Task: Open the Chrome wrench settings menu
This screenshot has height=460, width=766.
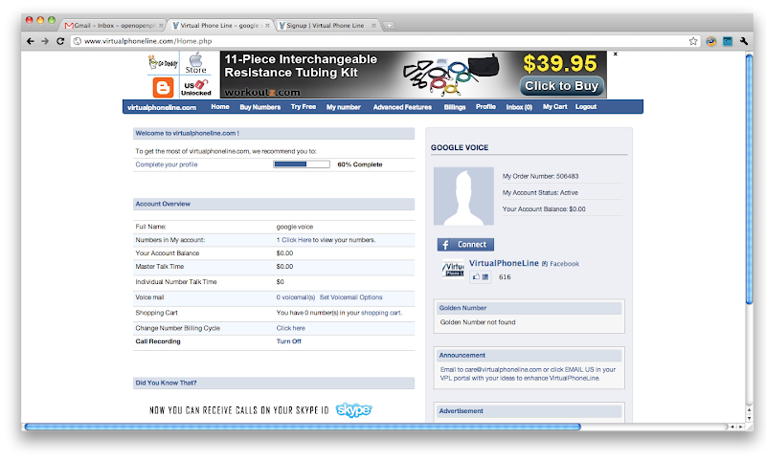Action: [x=744, y=41]
